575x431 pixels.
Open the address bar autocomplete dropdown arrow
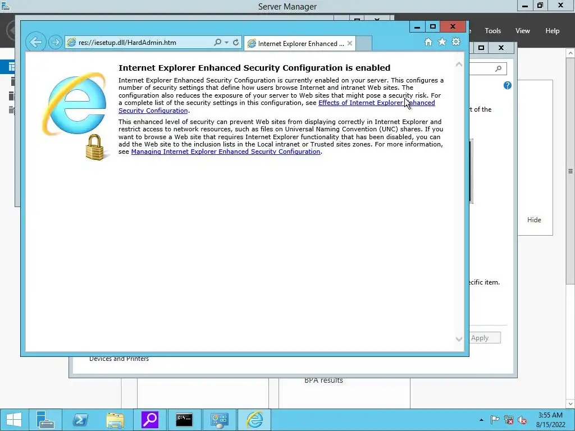pyautogui.click(x=227, y=43)
